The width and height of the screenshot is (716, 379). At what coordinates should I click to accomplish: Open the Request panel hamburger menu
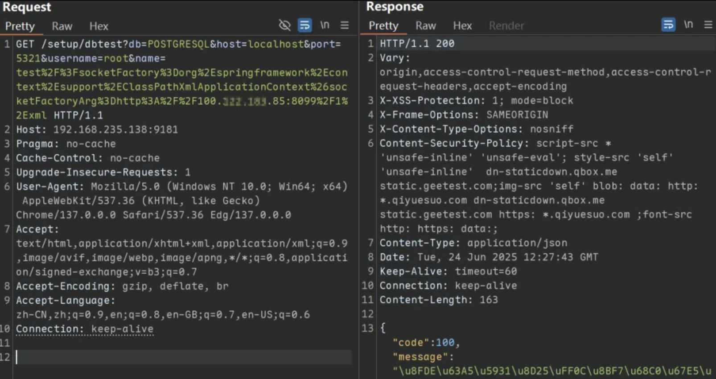coord(345,25)
